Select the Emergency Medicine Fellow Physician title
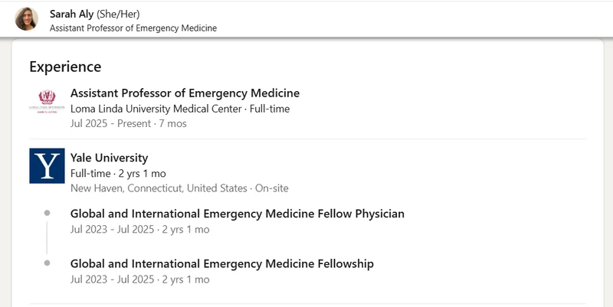Viewport: 613px width, 307px height. click(237, 214)
